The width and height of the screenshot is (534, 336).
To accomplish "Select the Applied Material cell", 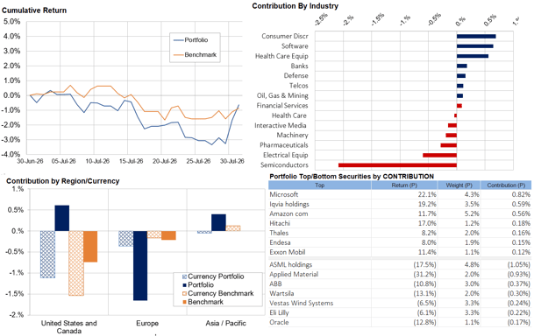I will pos(294,274).
